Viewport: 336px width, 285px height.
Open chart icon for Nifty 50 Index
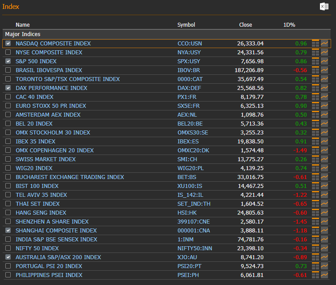[324, 248]
